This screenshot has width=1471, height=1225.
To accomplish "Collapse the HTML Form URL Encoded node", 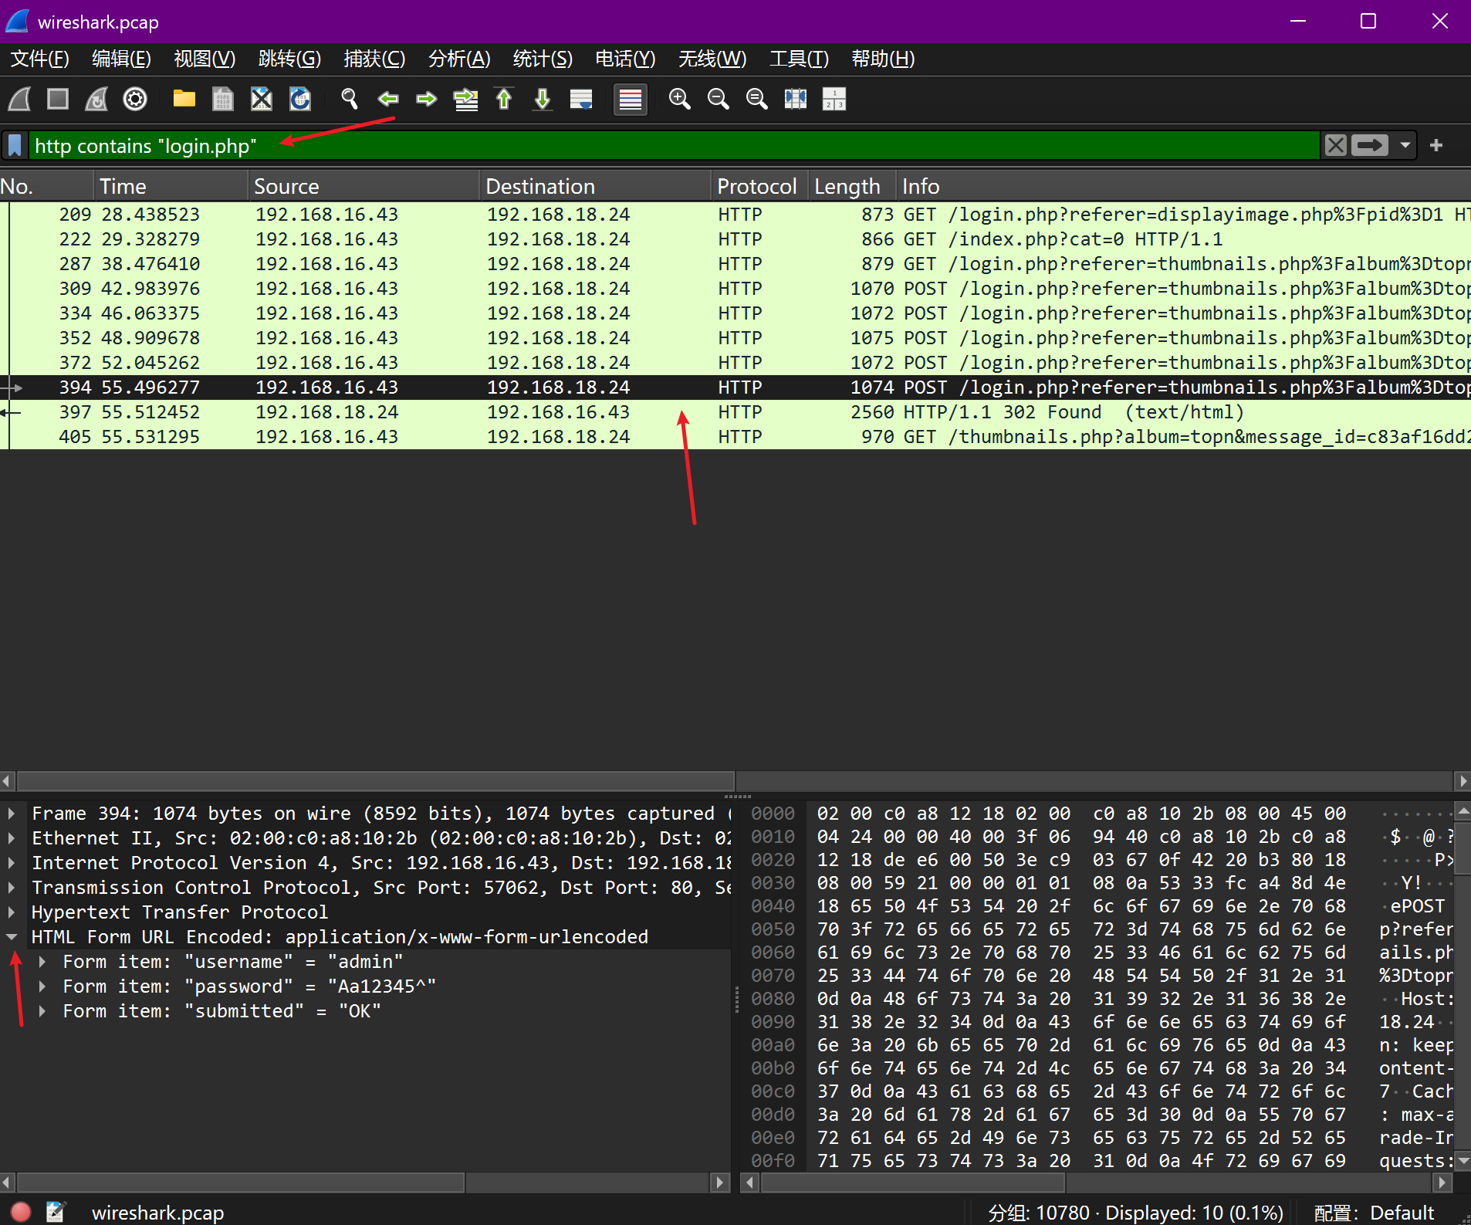I will tap(12, 936).
